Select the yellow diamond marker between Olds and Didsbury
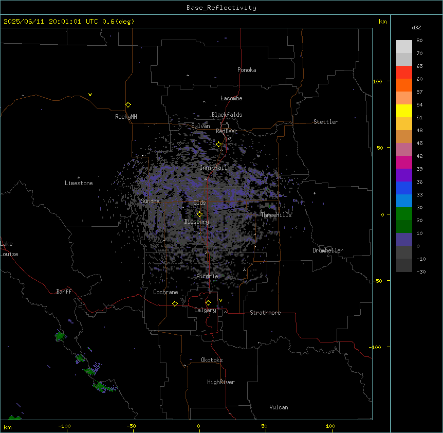The image size is (443, 433). point(199,214)
